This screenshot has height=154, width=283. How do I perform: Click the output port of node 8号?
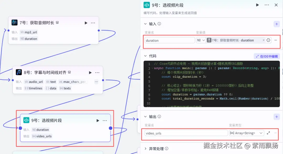[x=103, y=80]
